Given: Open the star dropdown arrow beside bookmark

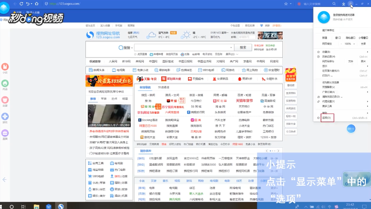Looking at the screenshot, I should coord(291,4).
